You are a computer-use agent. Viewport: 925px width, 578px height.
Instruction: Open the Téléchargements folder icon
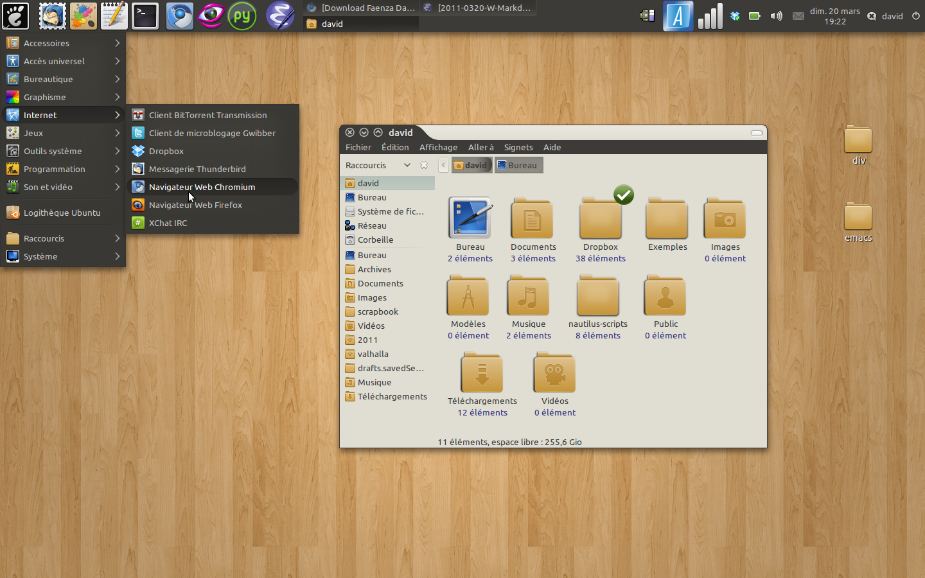[482, 374]
